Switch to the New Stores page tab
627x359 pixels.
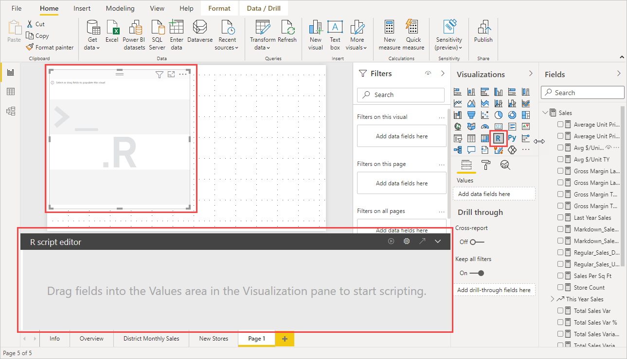click(213, 339)
